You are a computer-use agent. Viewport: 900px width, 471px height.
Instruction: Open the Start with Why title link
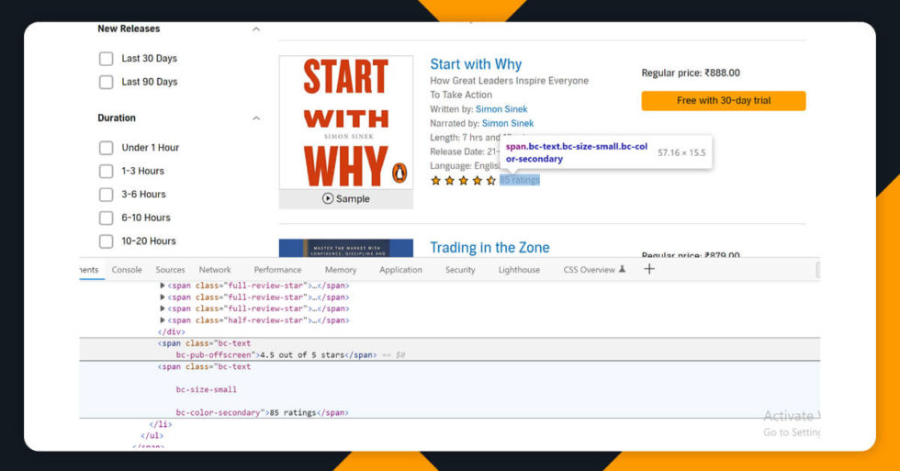coord(476,64)
